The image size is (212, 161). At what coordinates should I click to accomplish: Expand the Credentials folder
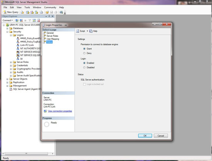point(11,66)
